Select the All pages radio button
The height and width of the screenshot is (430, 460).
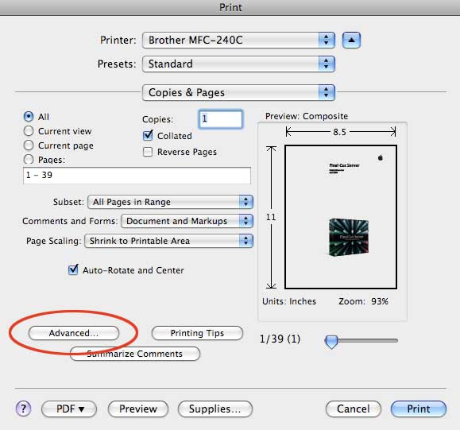coord(29,117)
